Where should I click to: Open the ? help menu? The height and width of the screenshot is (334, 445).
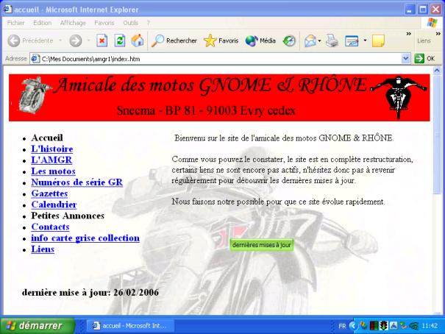point(148,23)
